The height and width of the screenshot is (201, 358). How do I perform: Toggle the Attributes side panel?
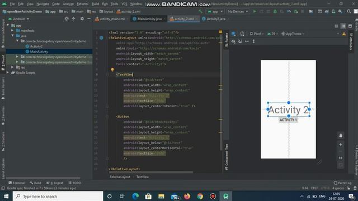coord(351,41)
